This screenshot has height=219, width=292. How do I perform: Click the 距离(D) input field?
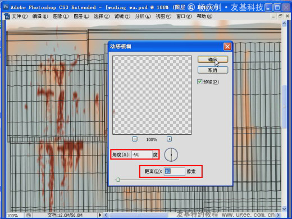point(175,171)
